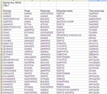Select the origin cell 'ΔΑΦΝΟΧΩΡΙΟΝ'

click(x=98, y=19)
